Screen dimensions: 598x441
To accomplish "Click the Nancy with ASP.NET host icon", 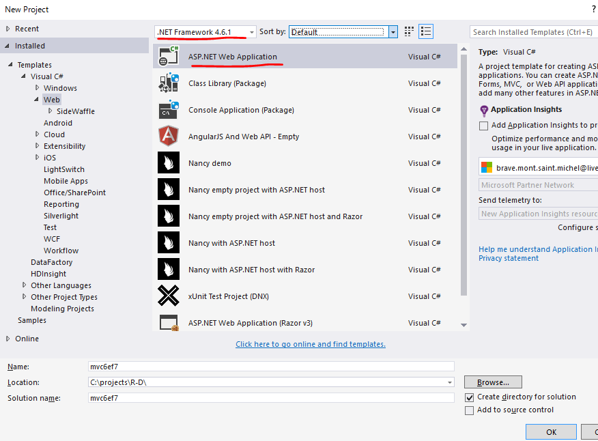I will (x=169, y=242).
